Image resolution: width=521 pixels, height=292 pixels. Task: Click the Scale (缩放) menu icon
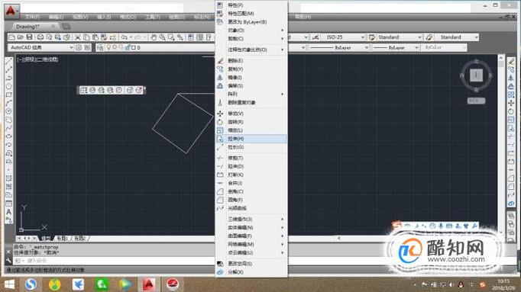click(x=220, y=130)
